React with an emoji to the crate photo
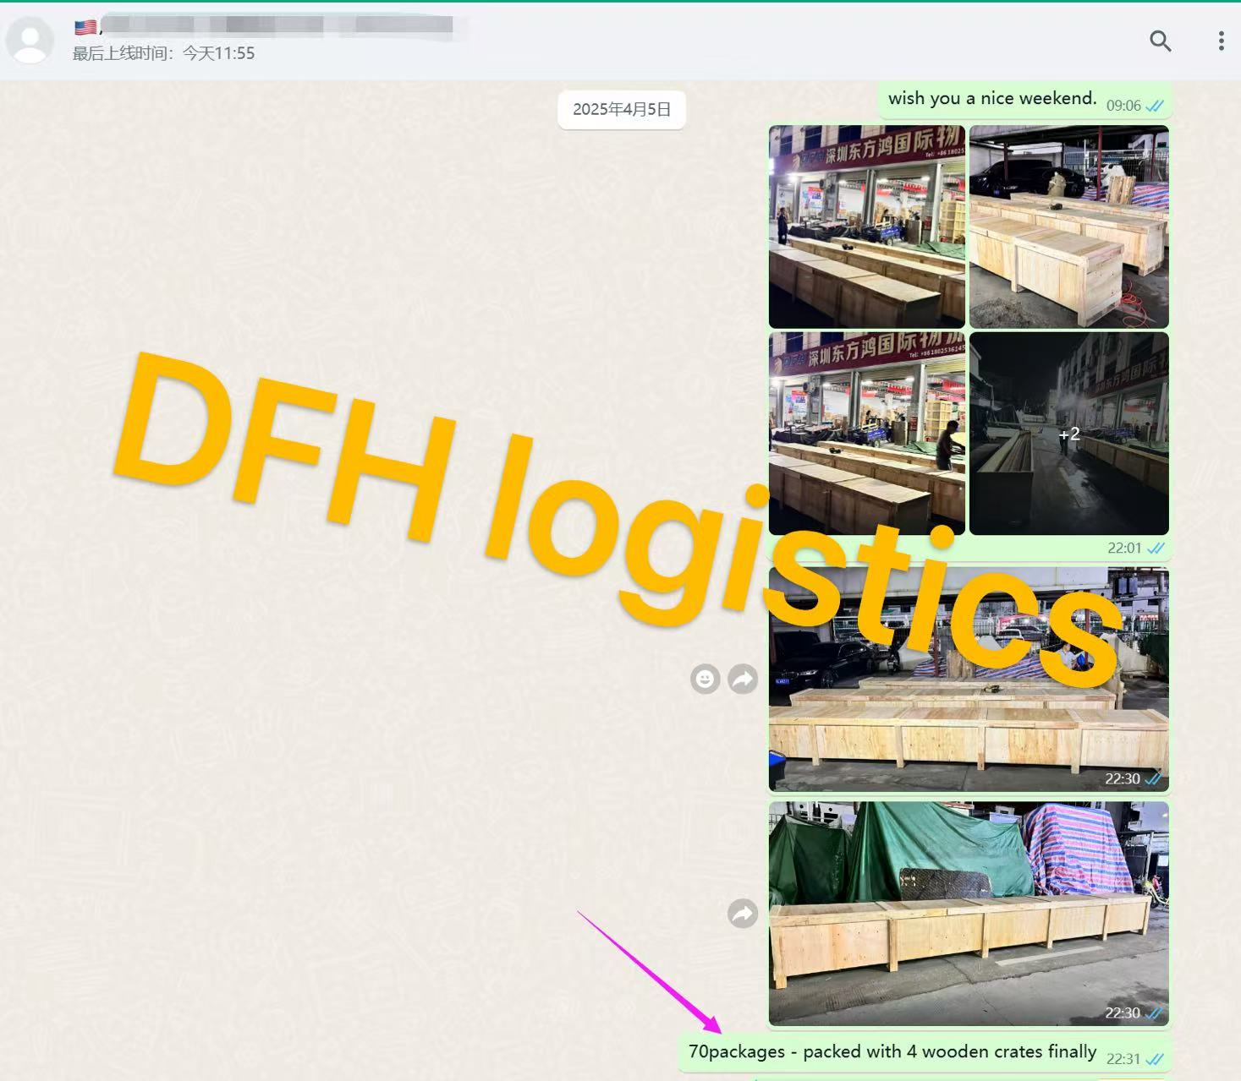The height and width of the screenshot is (1081, 1241). (705, 679)
